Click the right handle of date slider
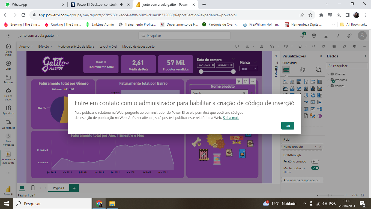 pos(233,72)
